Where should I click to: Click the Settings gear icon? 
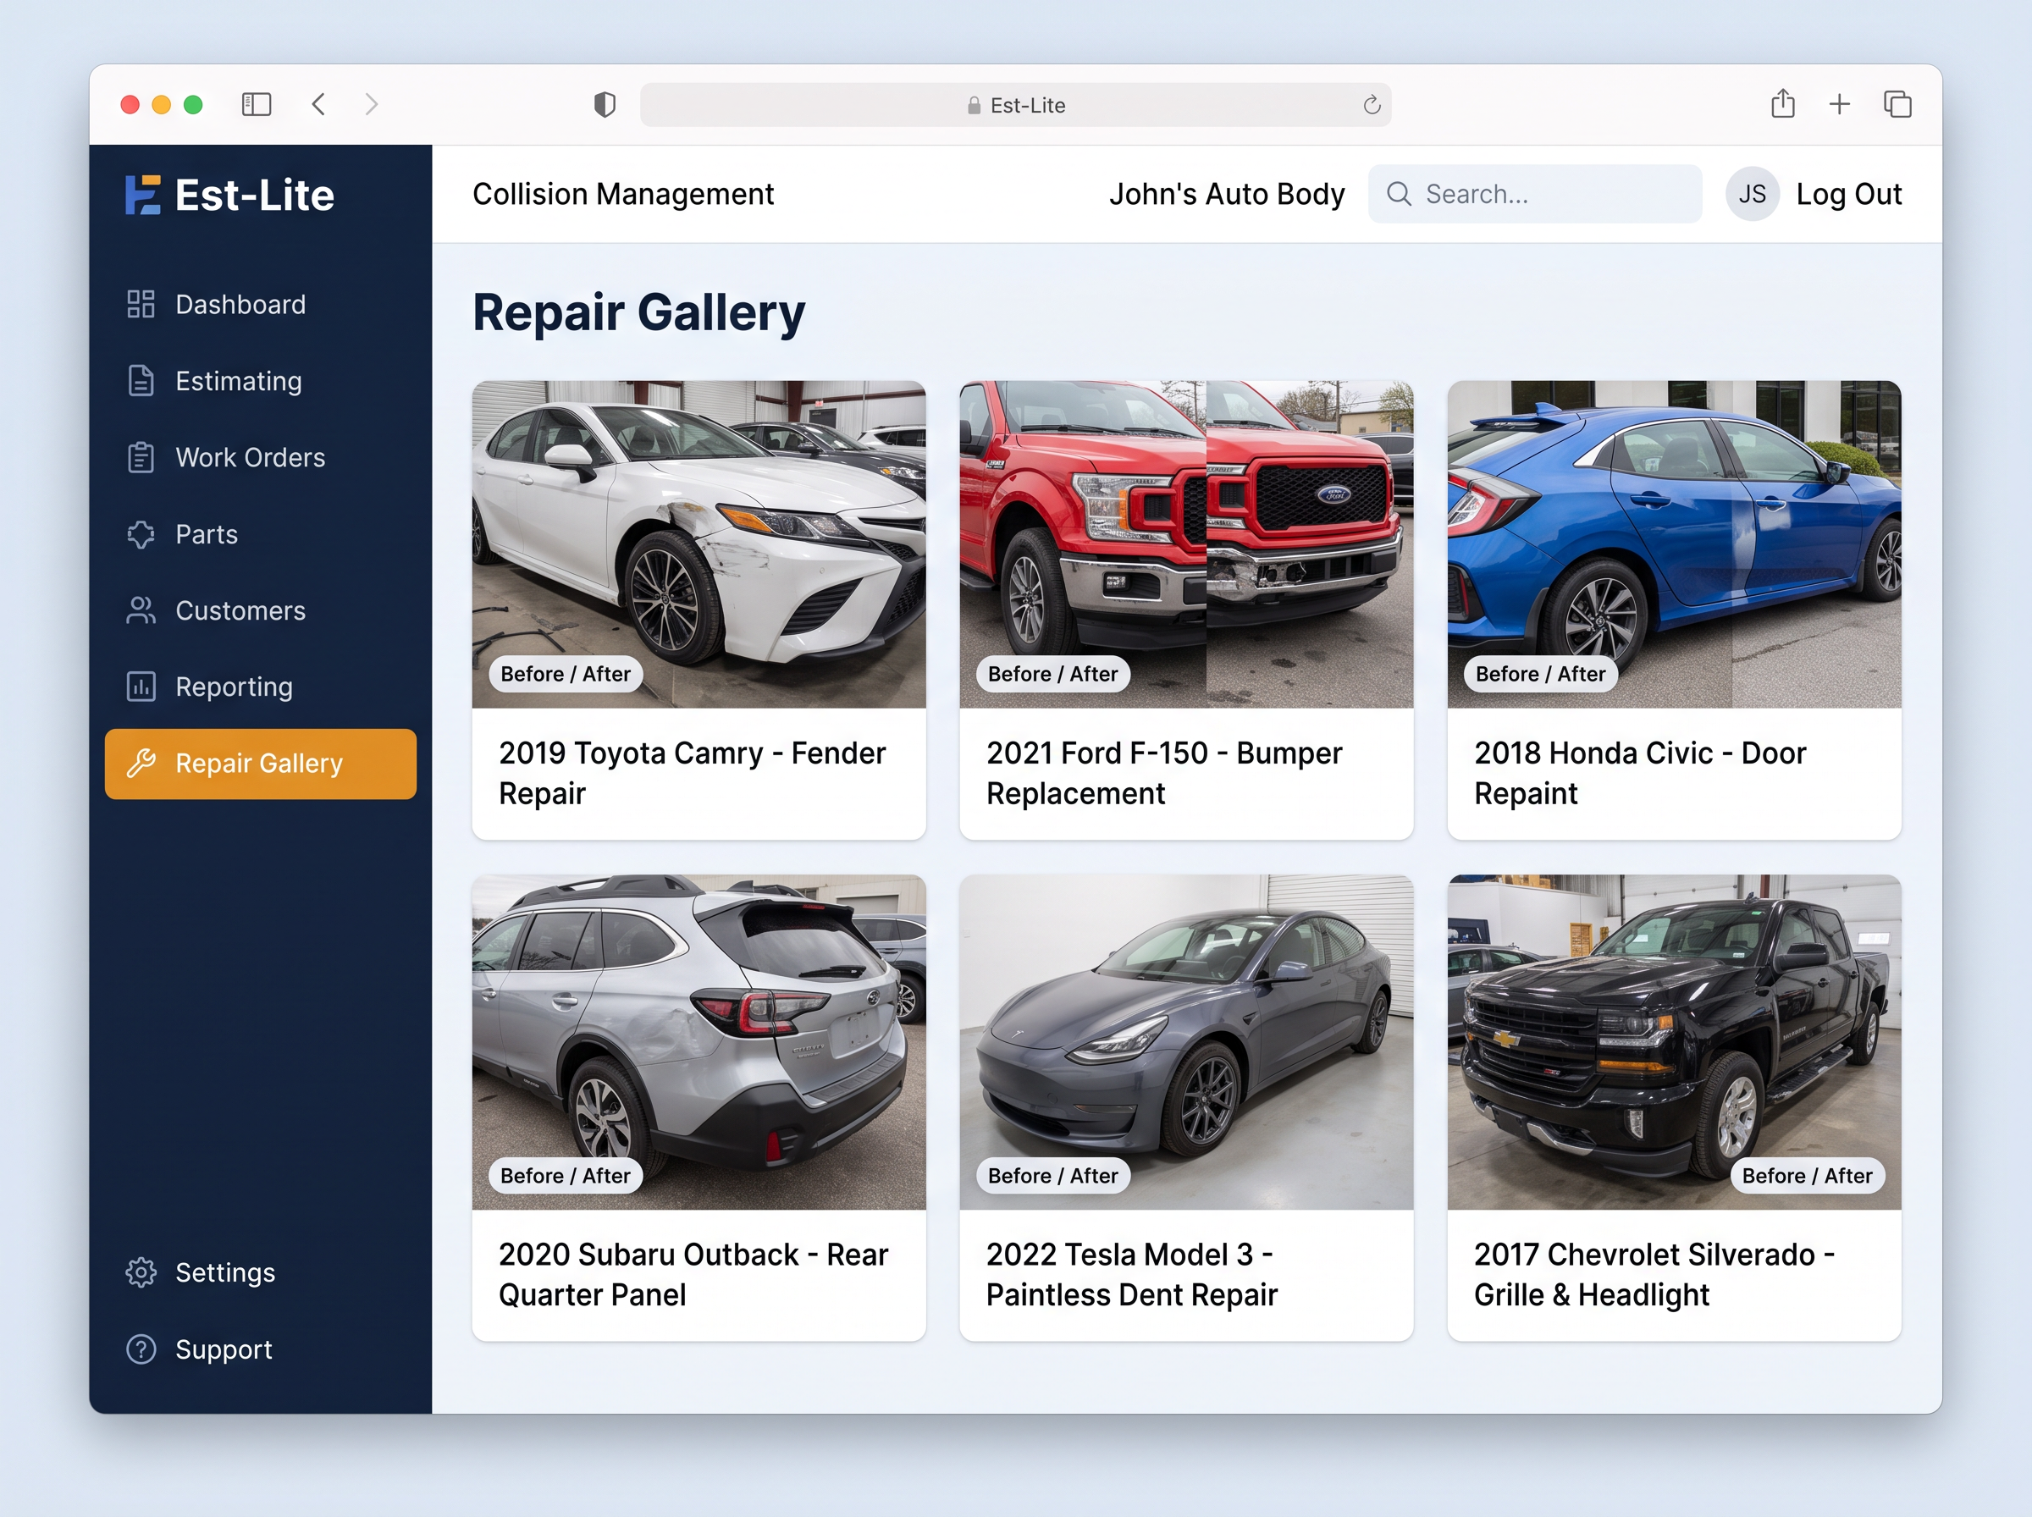[141, 1272]
